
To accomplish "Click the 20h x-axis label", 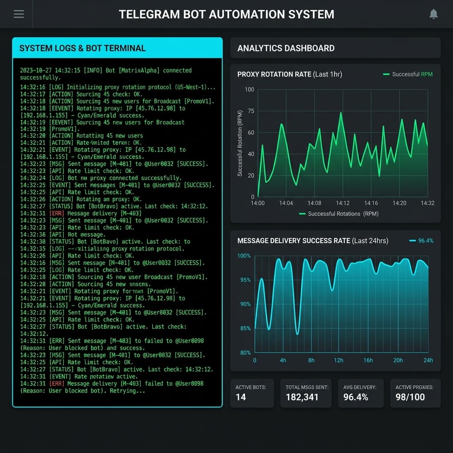I will click(398, 360).
